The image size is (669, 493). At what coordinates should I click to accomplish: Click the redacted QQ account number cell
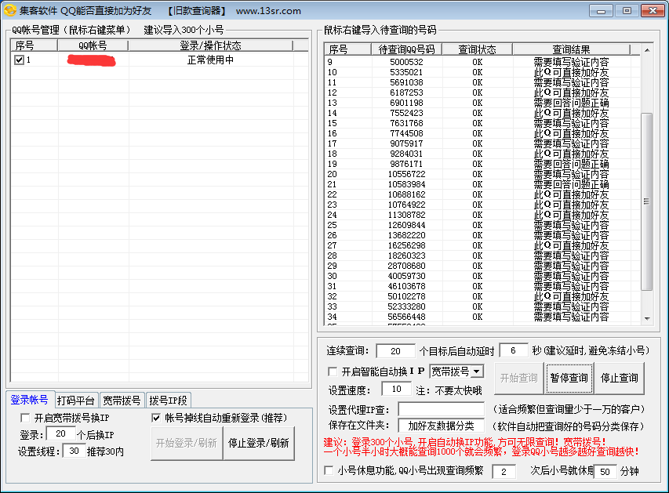[x=93, y=60]
